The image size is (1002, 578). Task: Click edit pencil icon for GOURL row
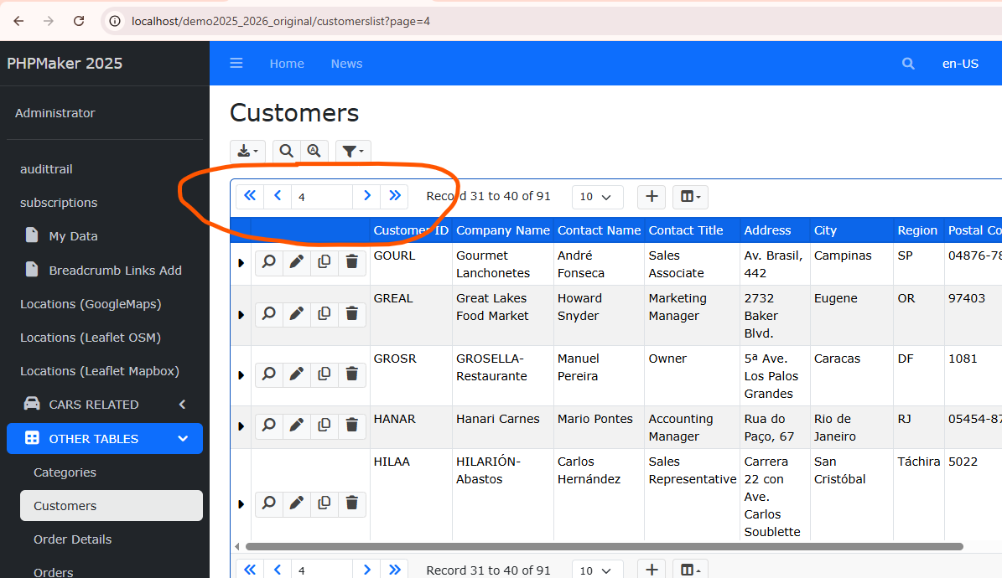pos(296,263)
